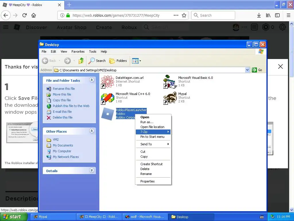Expand the Details panel
The width and height of the screenshot is (294, 221).
click(x=92, y=170)
